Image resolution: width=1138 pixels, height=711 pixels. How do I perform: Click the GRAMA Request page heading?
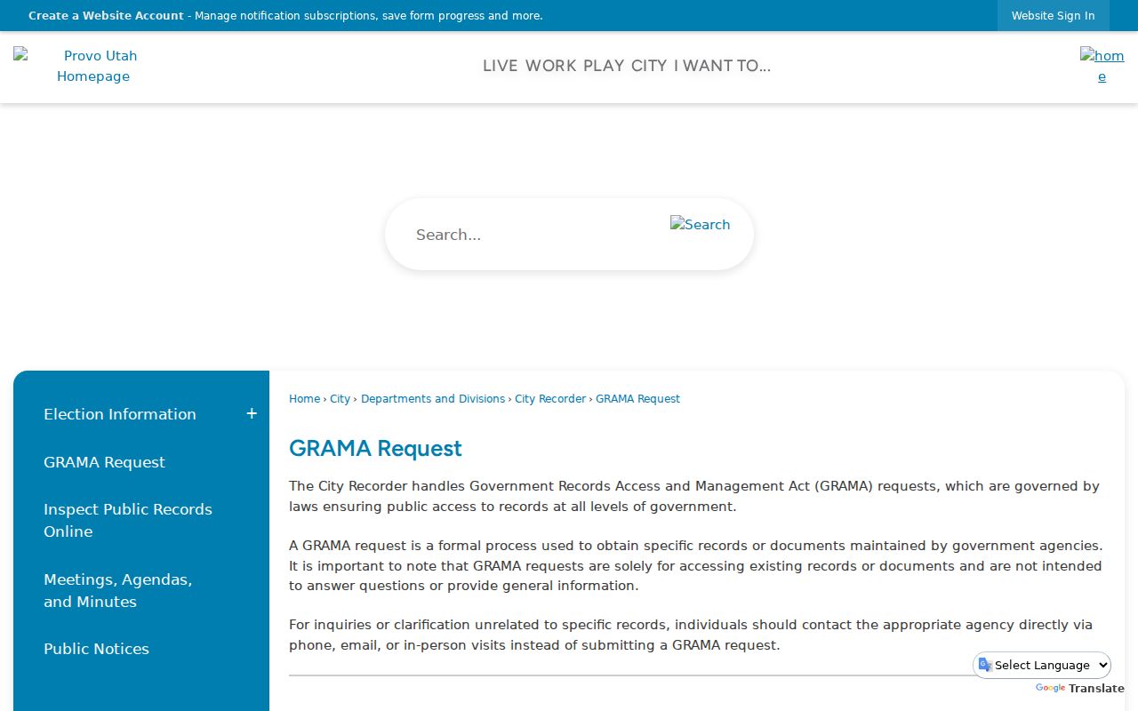tap(375, 448)
